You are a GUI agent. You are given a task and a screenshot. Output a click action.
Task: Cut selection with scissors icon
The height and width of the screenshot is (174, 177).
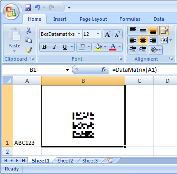(x=29, y=31)
